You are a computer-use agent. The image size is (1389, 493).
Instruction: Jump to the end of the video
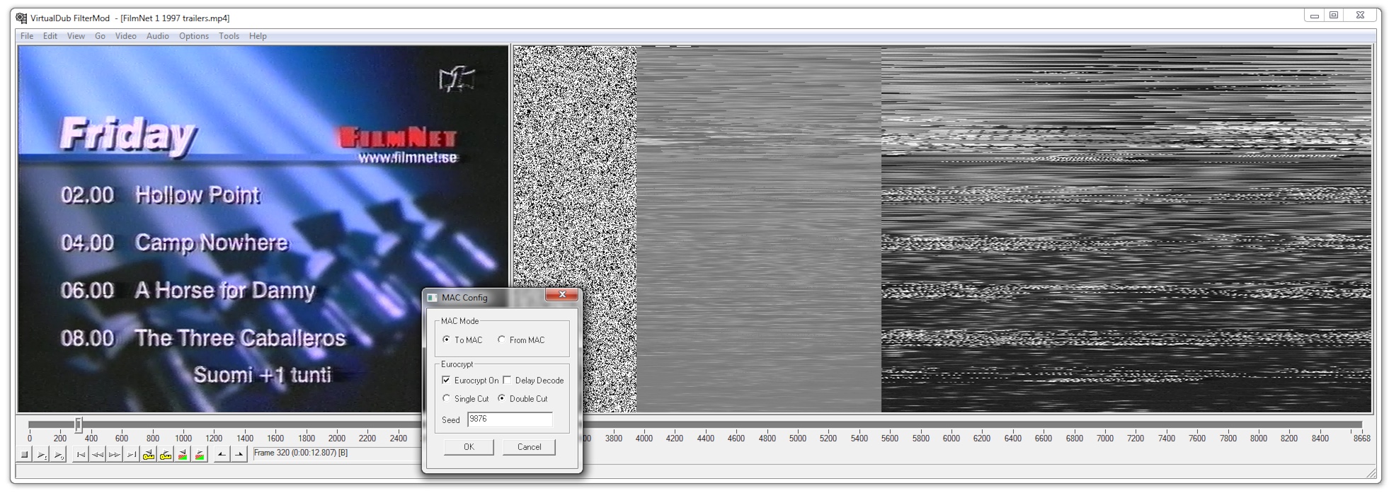(132, 455)
